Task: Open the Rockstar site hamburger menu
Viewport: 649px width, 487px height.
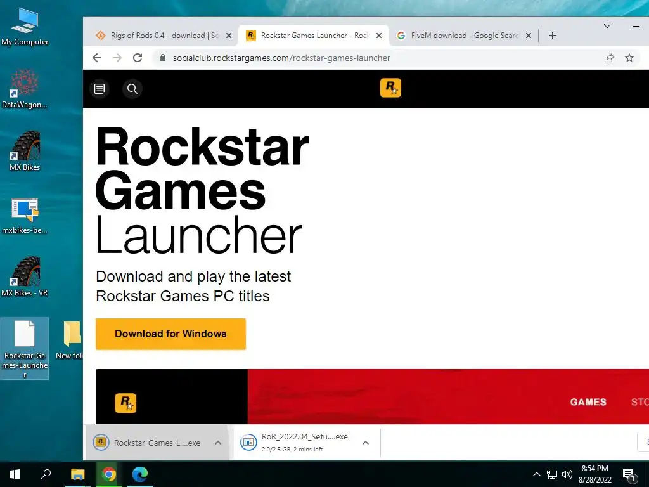Action: (100, 89)
